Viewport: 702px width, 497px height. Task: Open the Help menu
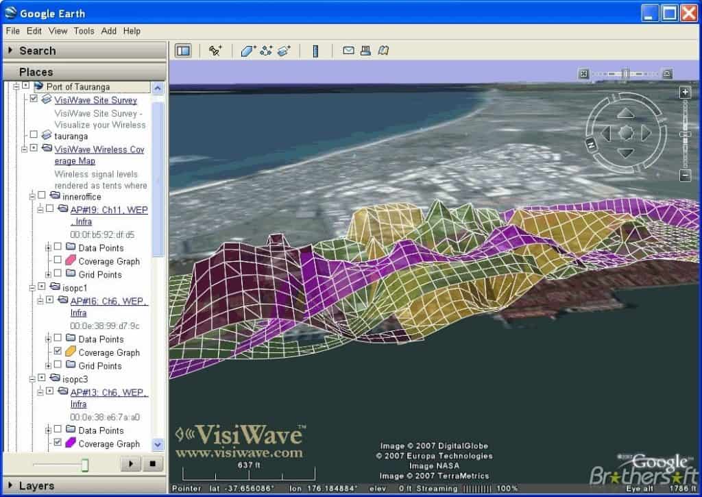132,31
